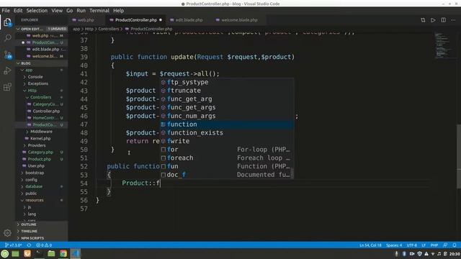Screen dimensions: 461x259
Task: Open the system start menu icon
Action: point(5,253)
